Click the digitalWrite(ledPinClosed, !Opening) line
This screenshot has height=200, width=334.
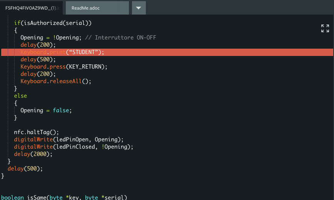[73, 147]
